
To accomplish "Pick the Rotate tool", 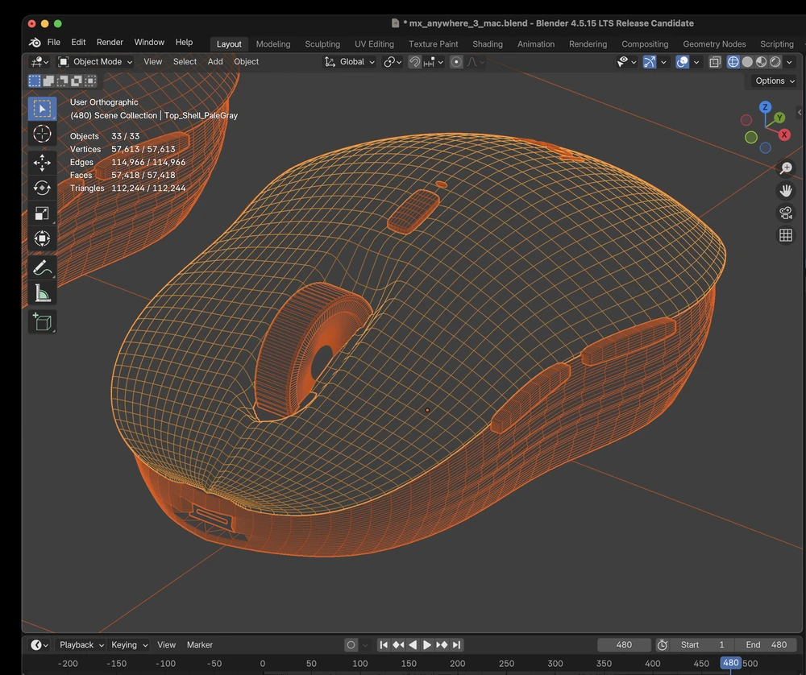I will (42, 188).
